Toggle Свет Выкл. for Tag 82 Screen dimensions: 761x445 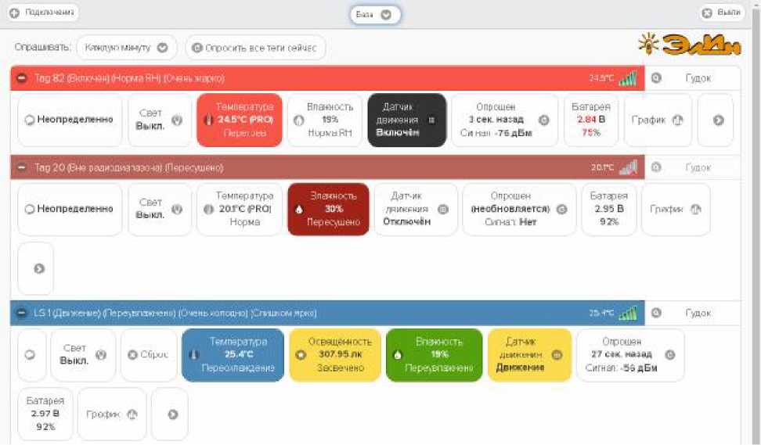coord(160,120)
